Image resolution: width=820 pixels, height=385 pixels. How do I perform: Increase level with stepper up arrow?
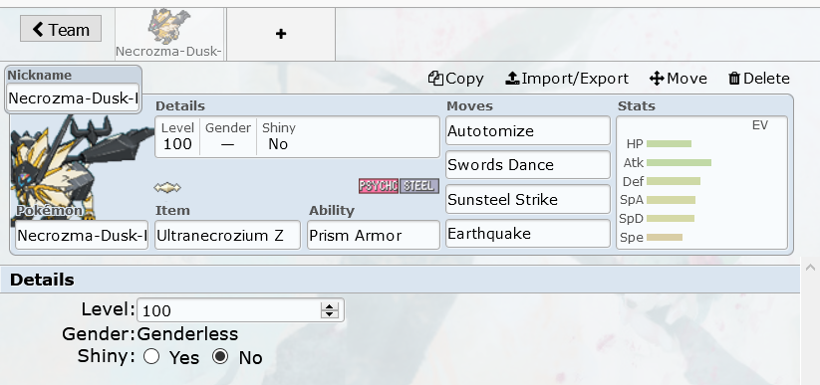[x=330, y=306]
